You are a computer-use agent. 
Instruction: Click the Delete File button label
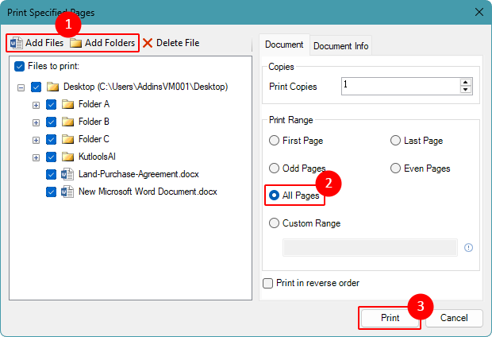(x=178, y=43)
